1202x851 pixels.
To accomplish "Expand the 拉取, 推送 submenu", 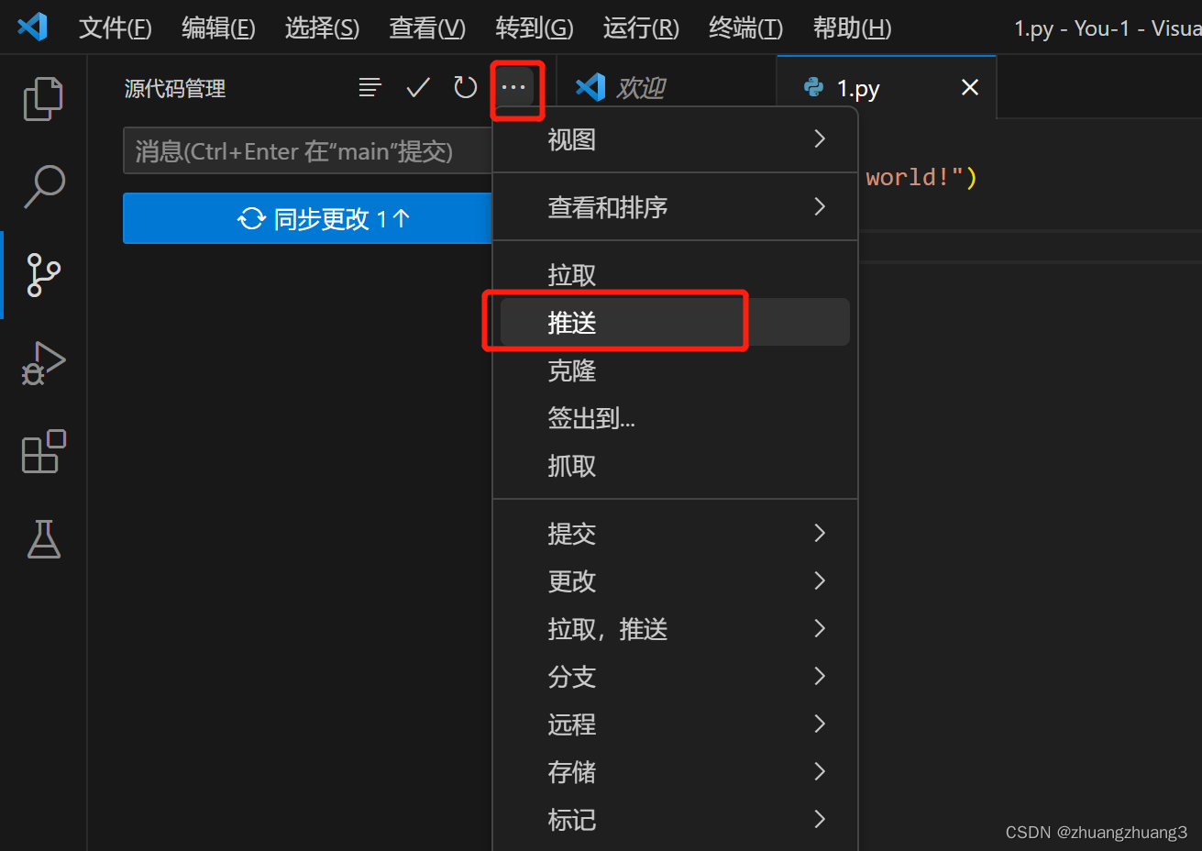I will coord(675,629).
